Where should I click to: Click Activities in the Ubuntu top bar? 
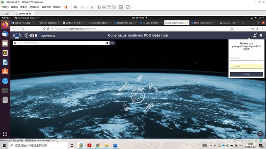click(x=6, y=18)
